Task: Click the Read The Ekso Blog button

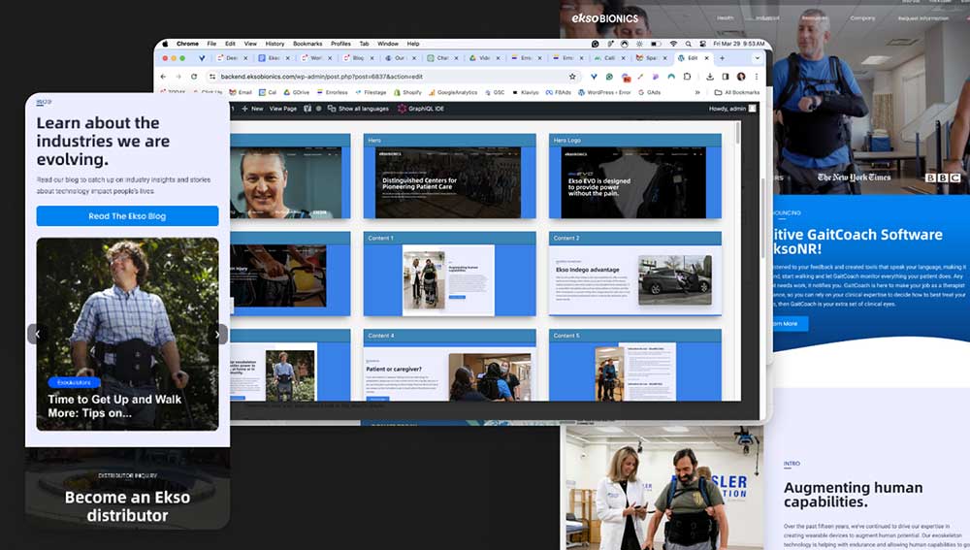Action: tap(127, 216)
